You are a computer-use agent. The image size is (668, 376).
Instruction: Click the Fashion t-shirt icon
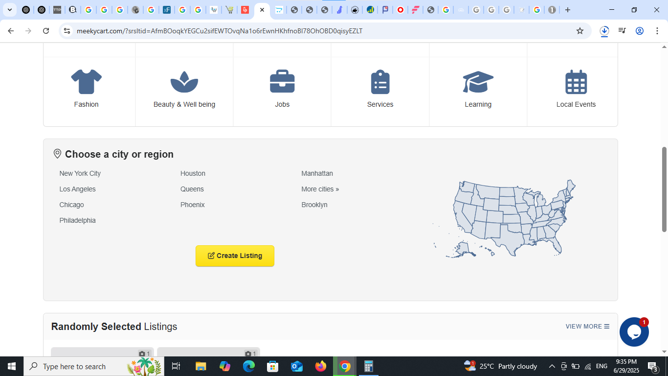pos(87,82)
